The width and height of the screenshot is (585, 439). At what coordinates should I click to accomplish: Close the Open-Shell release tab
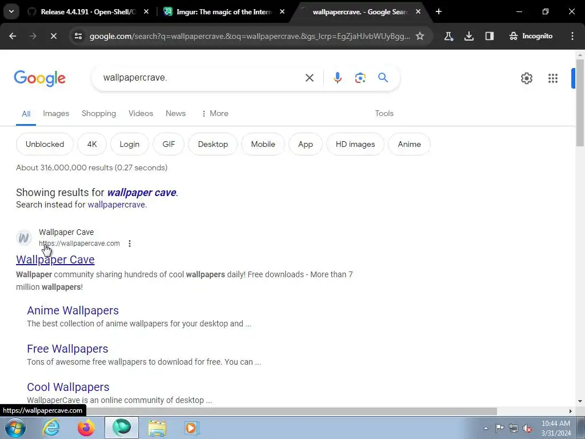146,12
